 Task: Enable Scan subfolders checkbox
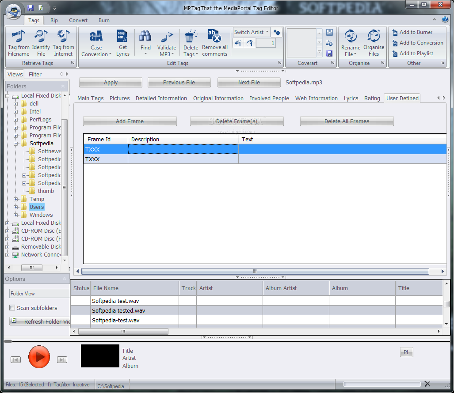(x=12, y=308)
